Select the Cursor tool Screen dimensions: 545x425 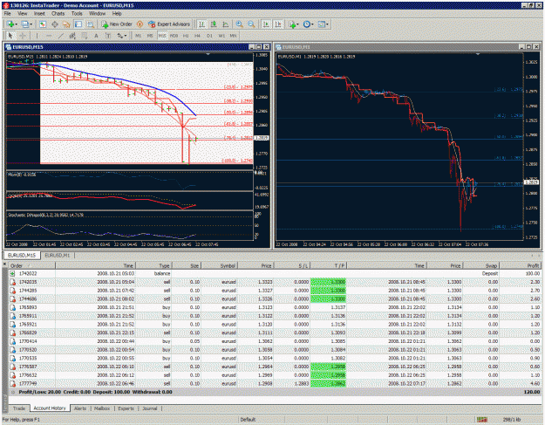coord(10,36)
